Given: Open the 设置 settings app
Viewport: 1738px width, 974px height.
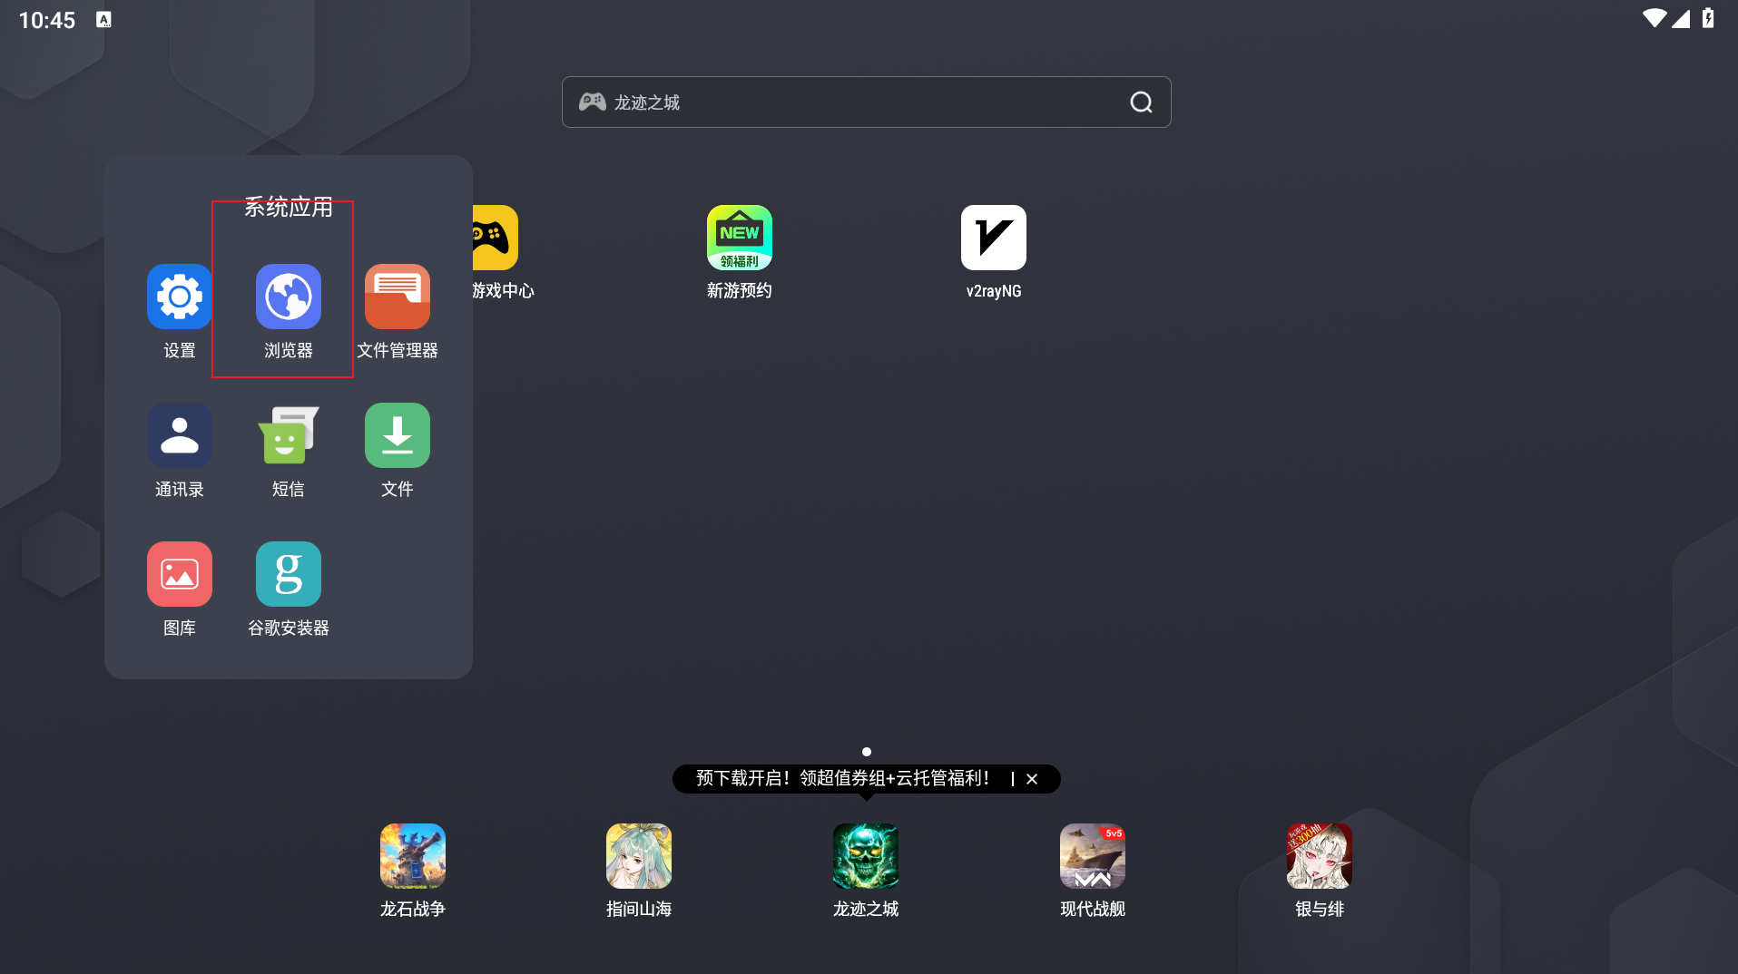Looking at the screenshot, I should (x=180, y=297).
